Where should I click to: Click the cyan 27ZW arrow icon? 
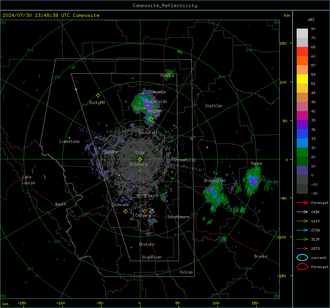tap(302, 230)
